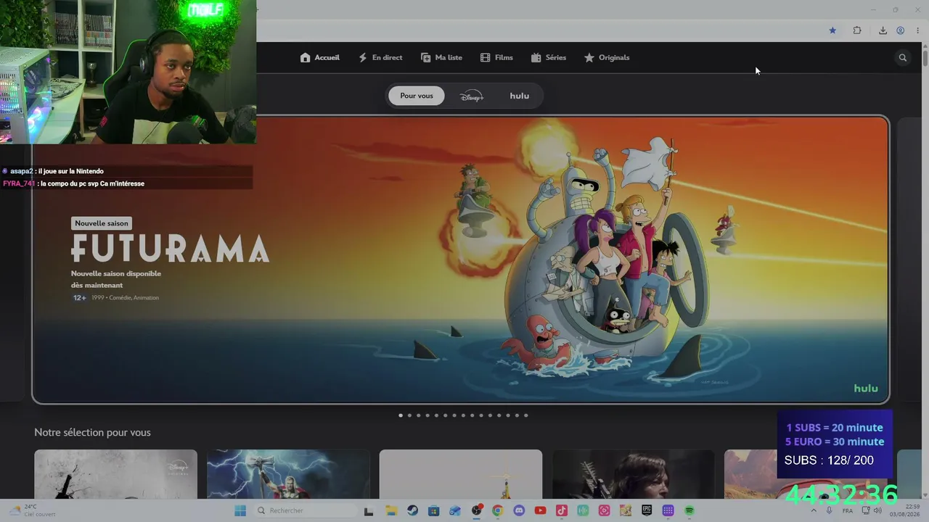Open Discord from the taskbar
The height and width of the screenshot is (522, 929).
[519, 510]
